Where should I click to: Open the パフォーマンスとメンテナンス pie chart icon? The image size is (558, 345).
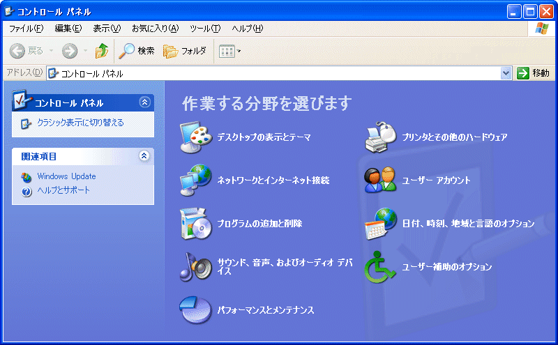(x=196, y=309)
